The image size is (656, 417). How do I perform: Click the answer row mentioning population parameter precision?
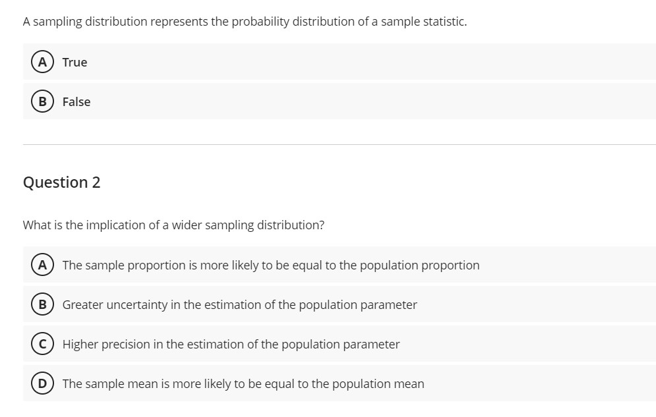(230, 344)
